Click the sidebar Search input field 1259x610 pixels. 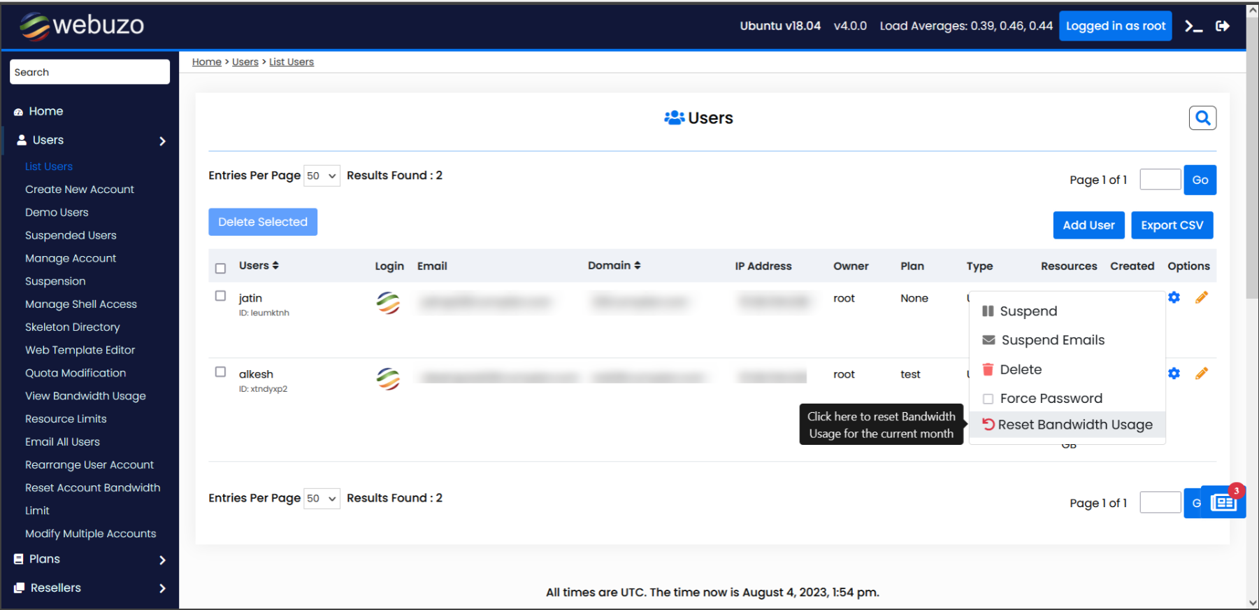[x=89, y=72]
